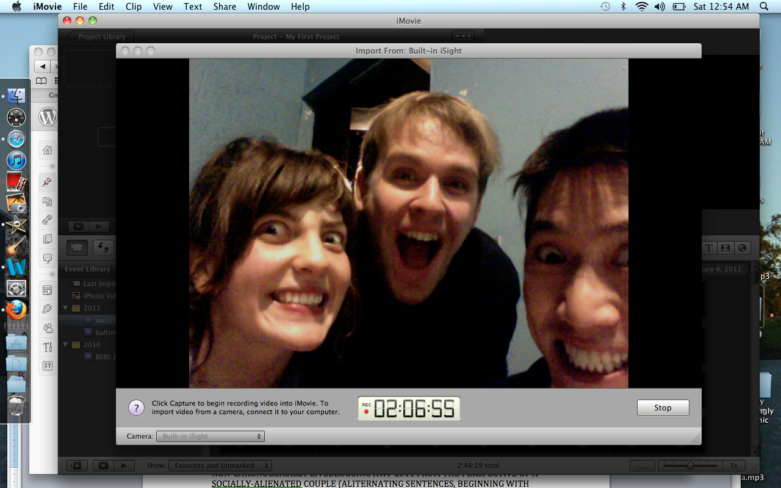
Task: Open the Applications folder stack in Dock
Action: [16, 342]
